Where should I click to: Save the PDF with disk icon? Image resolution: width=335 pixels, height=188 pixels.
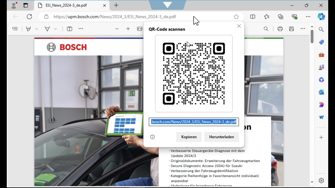(291, 29)
